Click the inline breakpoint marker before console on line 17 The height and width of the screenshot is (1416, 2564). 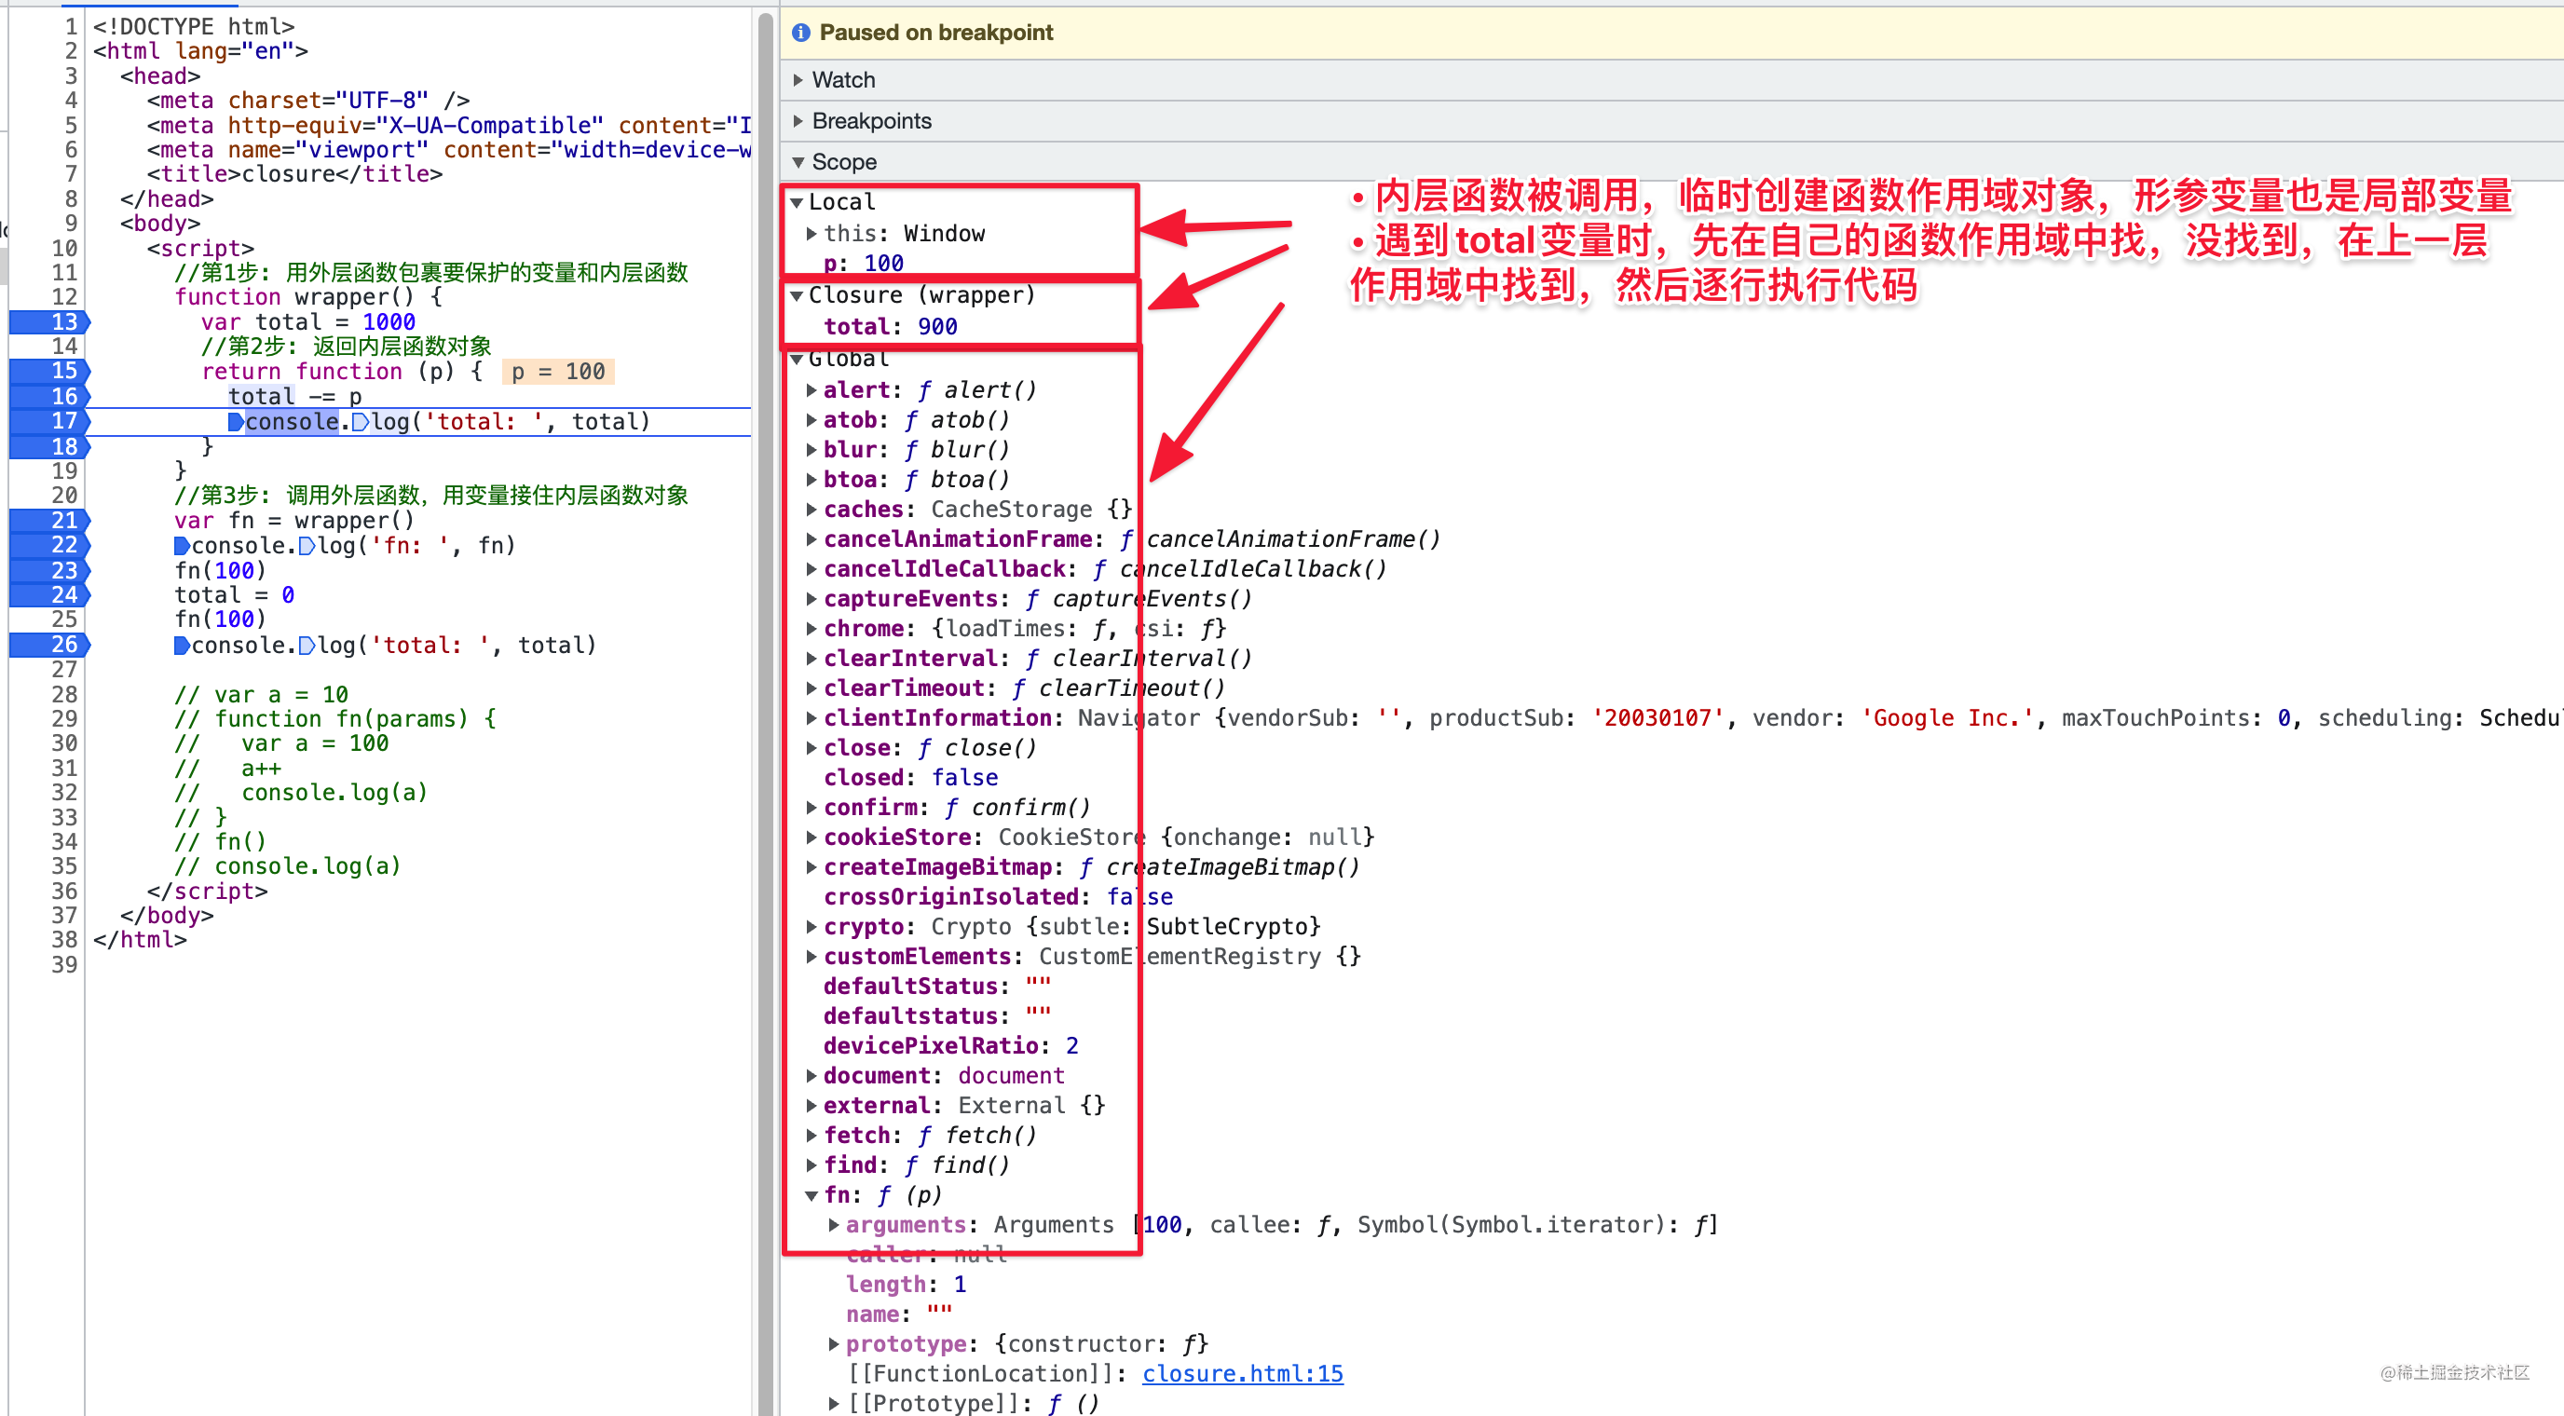[x=236, y=422]
